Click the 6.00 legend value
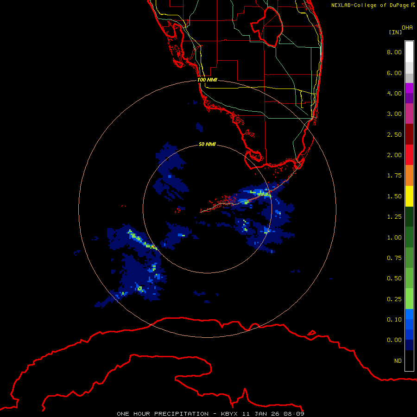417x417 pixels. coord(394,73)
